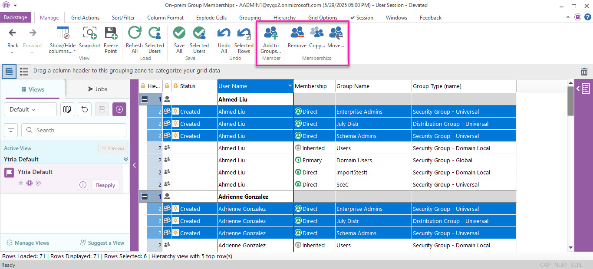
Task: Toggle the hierarchy list view button
Action: [9, 71]
